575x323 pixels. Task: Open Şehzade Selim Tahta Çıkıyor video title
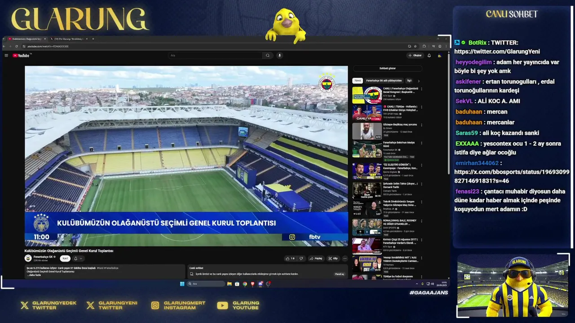(x=400, y=185)
